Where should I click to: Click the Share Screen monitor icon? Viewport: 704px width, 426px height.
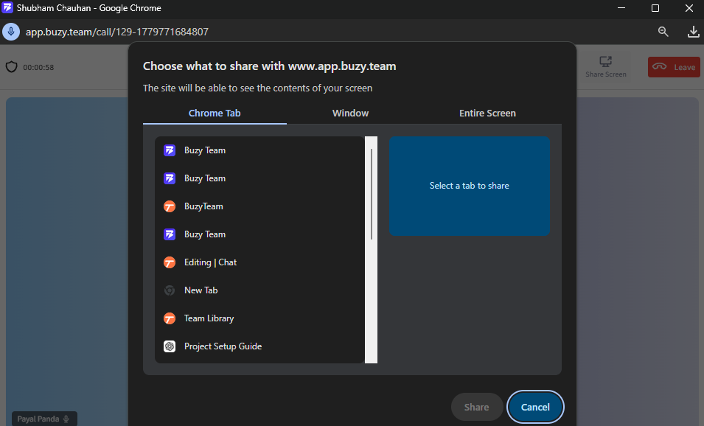coord(605,61)
